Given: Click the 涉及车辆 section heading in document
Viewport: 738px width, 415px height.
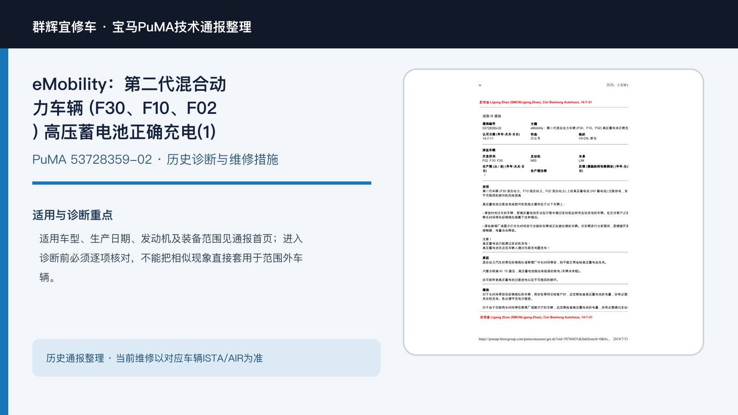Looking at the screenshot, I should coord(489,150).
